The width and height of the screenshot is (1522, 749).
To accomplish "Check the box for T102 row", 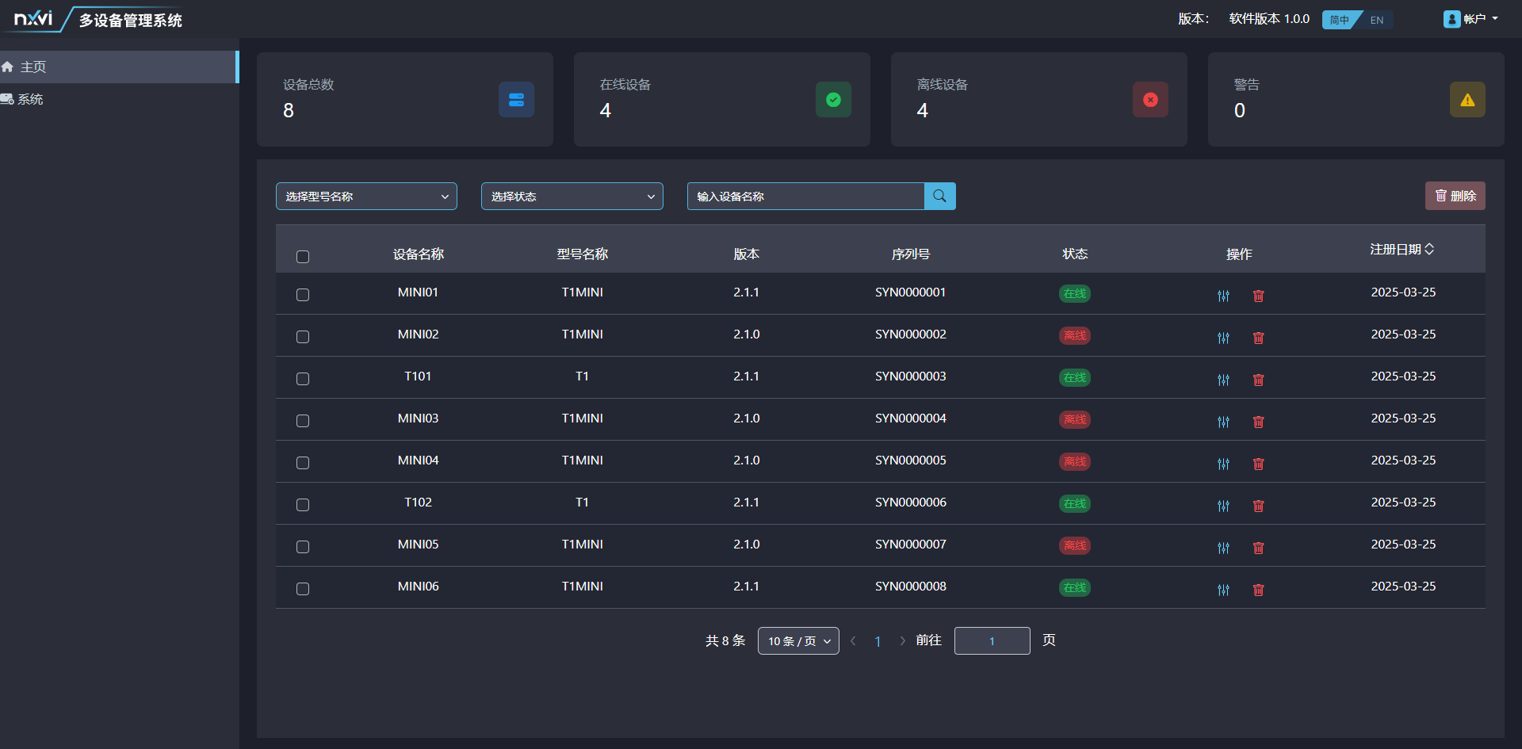I will [x=303, y=505].
